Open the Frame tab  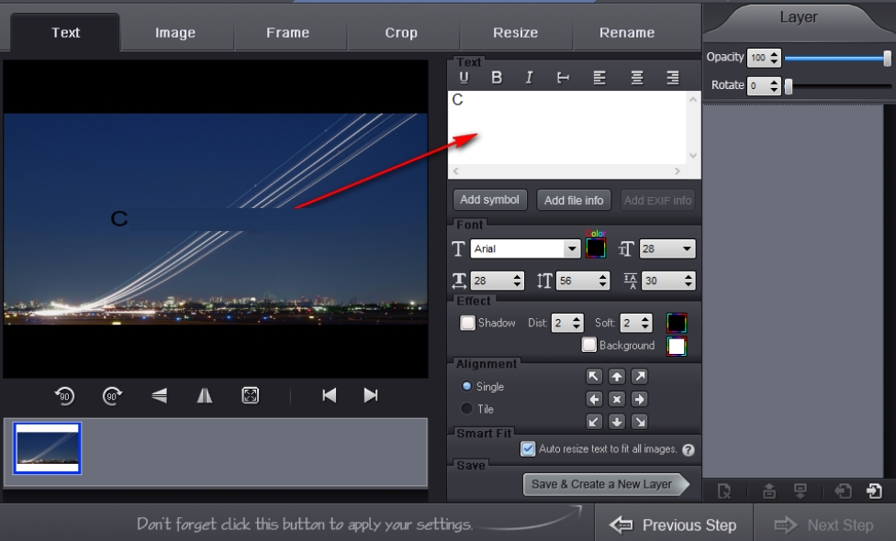point(287,33)
